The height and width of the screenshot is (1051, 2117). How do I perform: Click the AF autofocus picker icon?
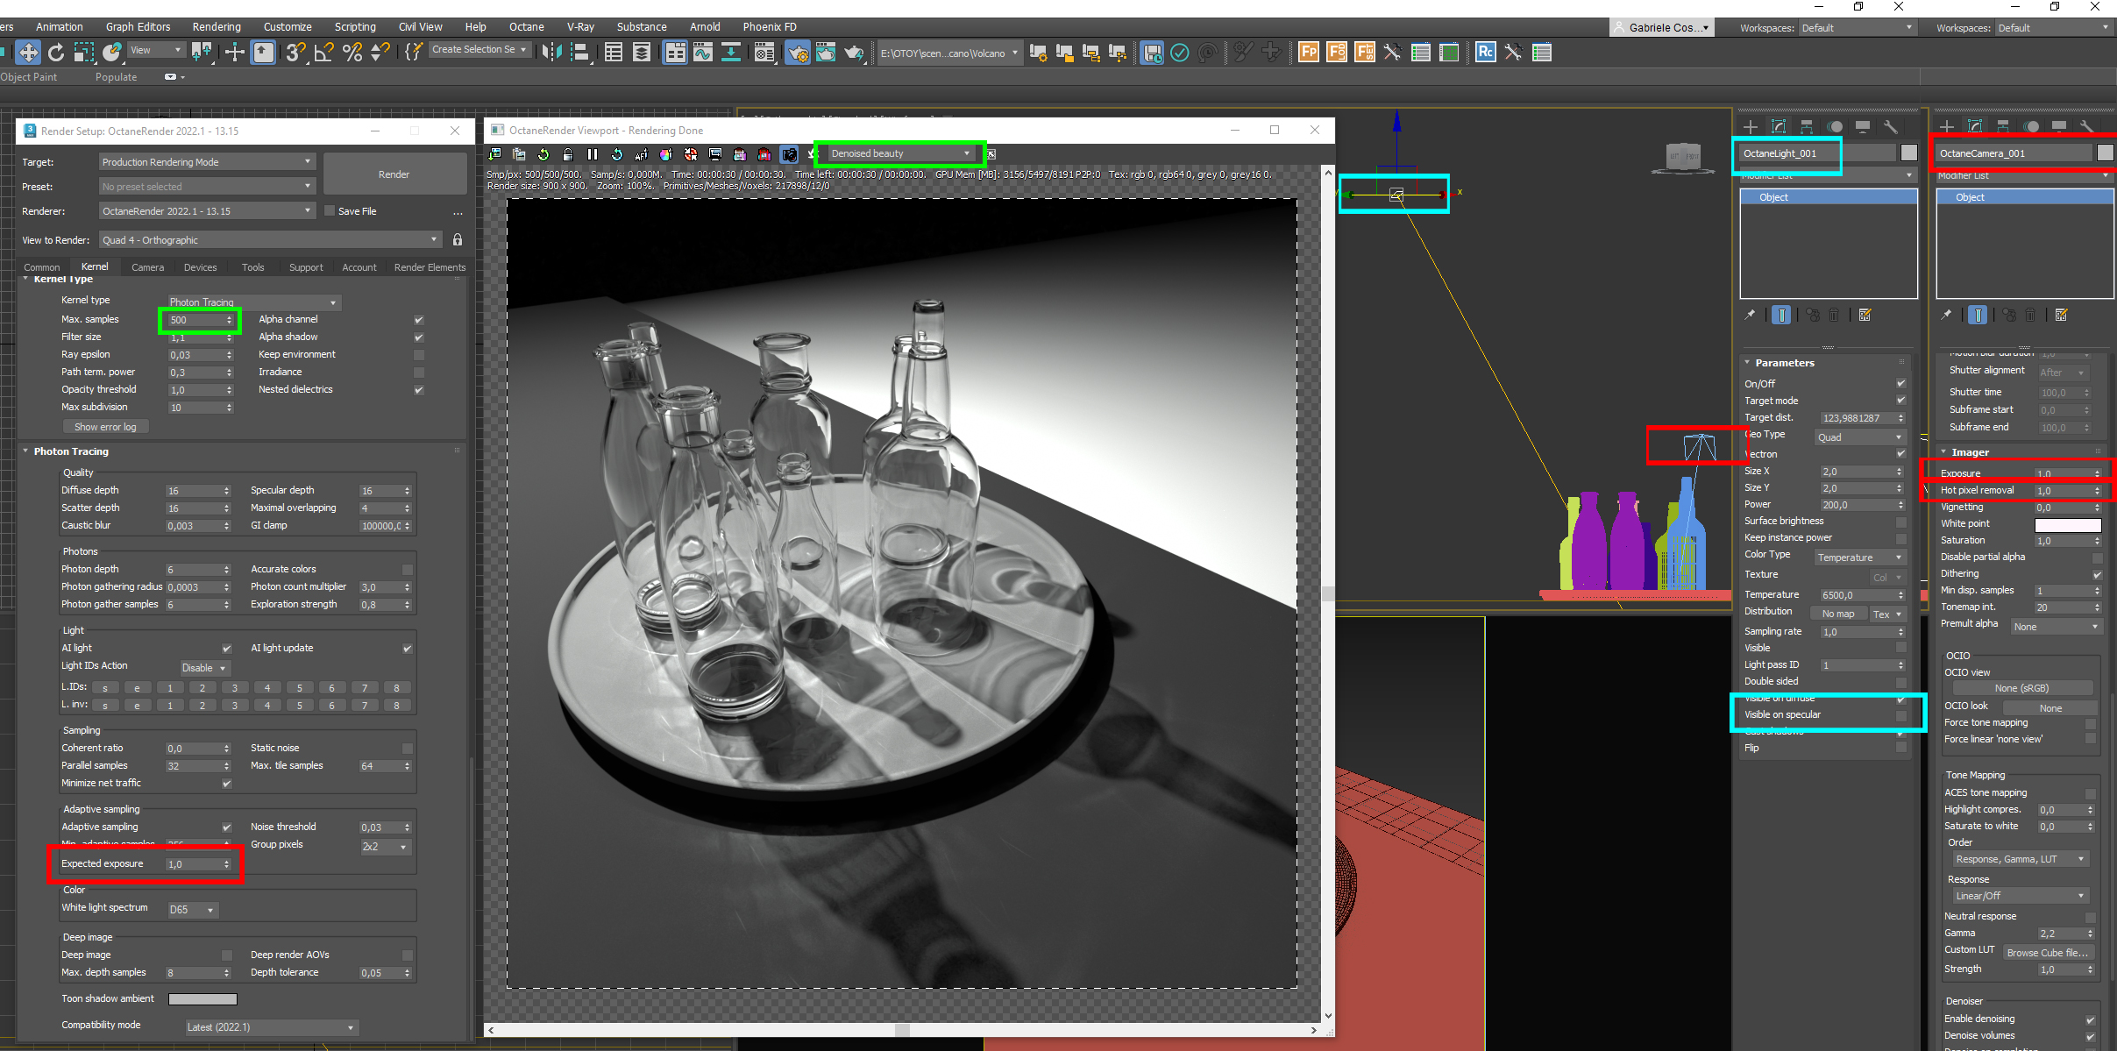pos(641,154)
